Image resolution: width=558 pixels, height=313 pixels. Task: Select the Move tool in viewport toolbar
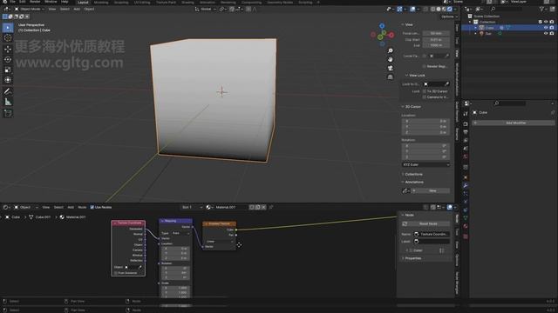point(8,49)
